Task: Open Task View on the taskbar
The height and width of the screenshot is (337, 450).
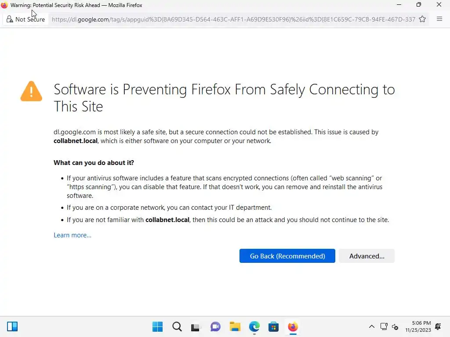Action: coord(196,327)
